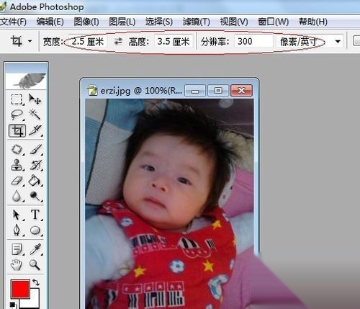Select the Magic Wand tool

click(x=35, y=115)
